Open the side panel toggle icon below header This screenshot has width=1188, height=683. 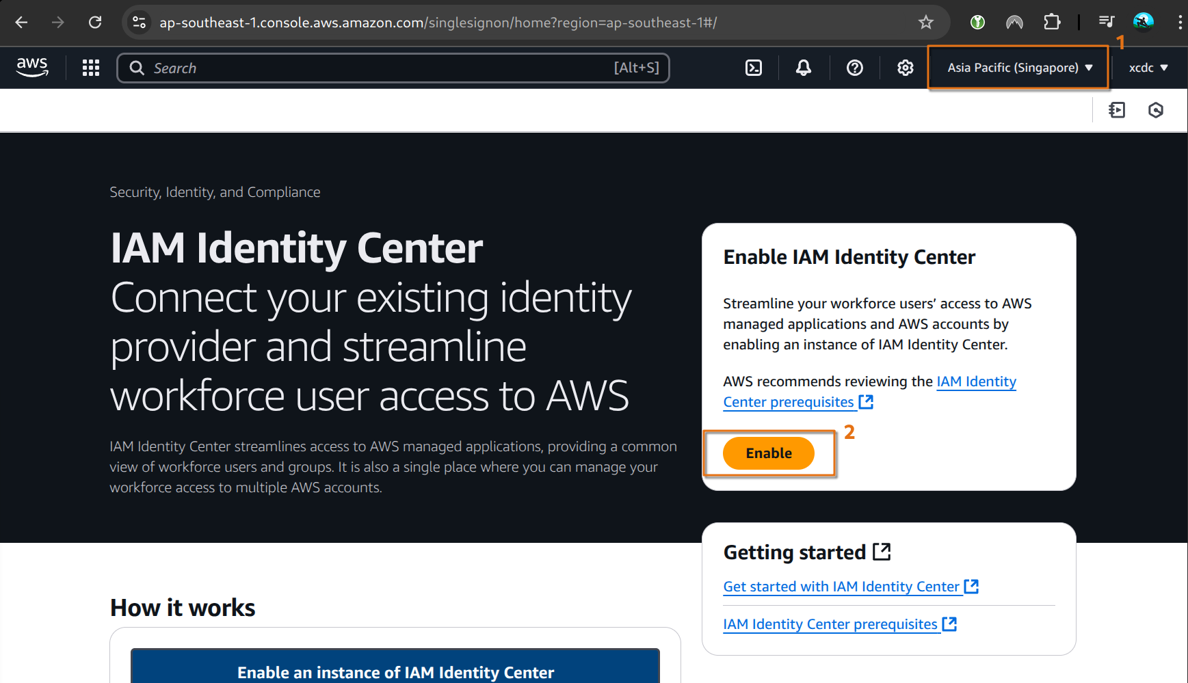point(1117,110)
